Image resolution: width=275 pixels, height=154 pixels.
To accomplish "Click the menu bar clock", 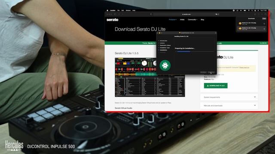I will [263, 10].
